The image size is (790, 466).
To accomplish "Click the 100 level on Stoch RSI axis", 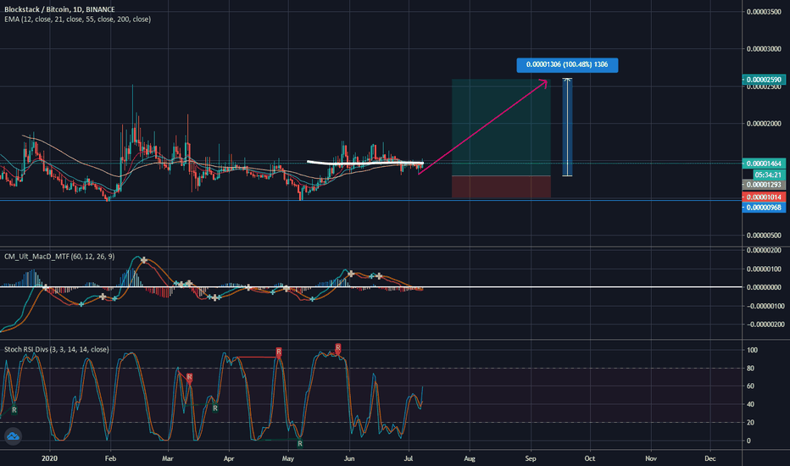I will click(x=752, y=350).
